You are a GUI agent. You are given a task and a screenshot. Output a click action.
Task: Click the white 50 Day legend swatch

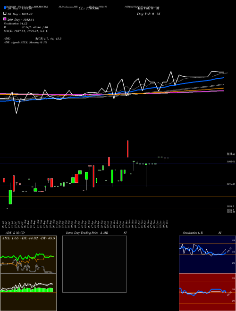(5, 13)
